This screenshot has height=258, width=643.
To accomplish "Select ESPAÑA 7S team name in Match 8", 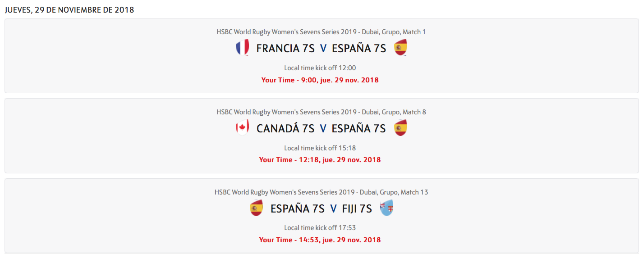I will 359,128.
